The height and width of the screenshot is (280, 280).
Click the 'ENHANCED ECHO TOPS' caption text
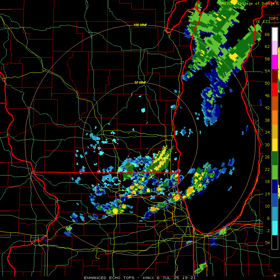[109, 278]
